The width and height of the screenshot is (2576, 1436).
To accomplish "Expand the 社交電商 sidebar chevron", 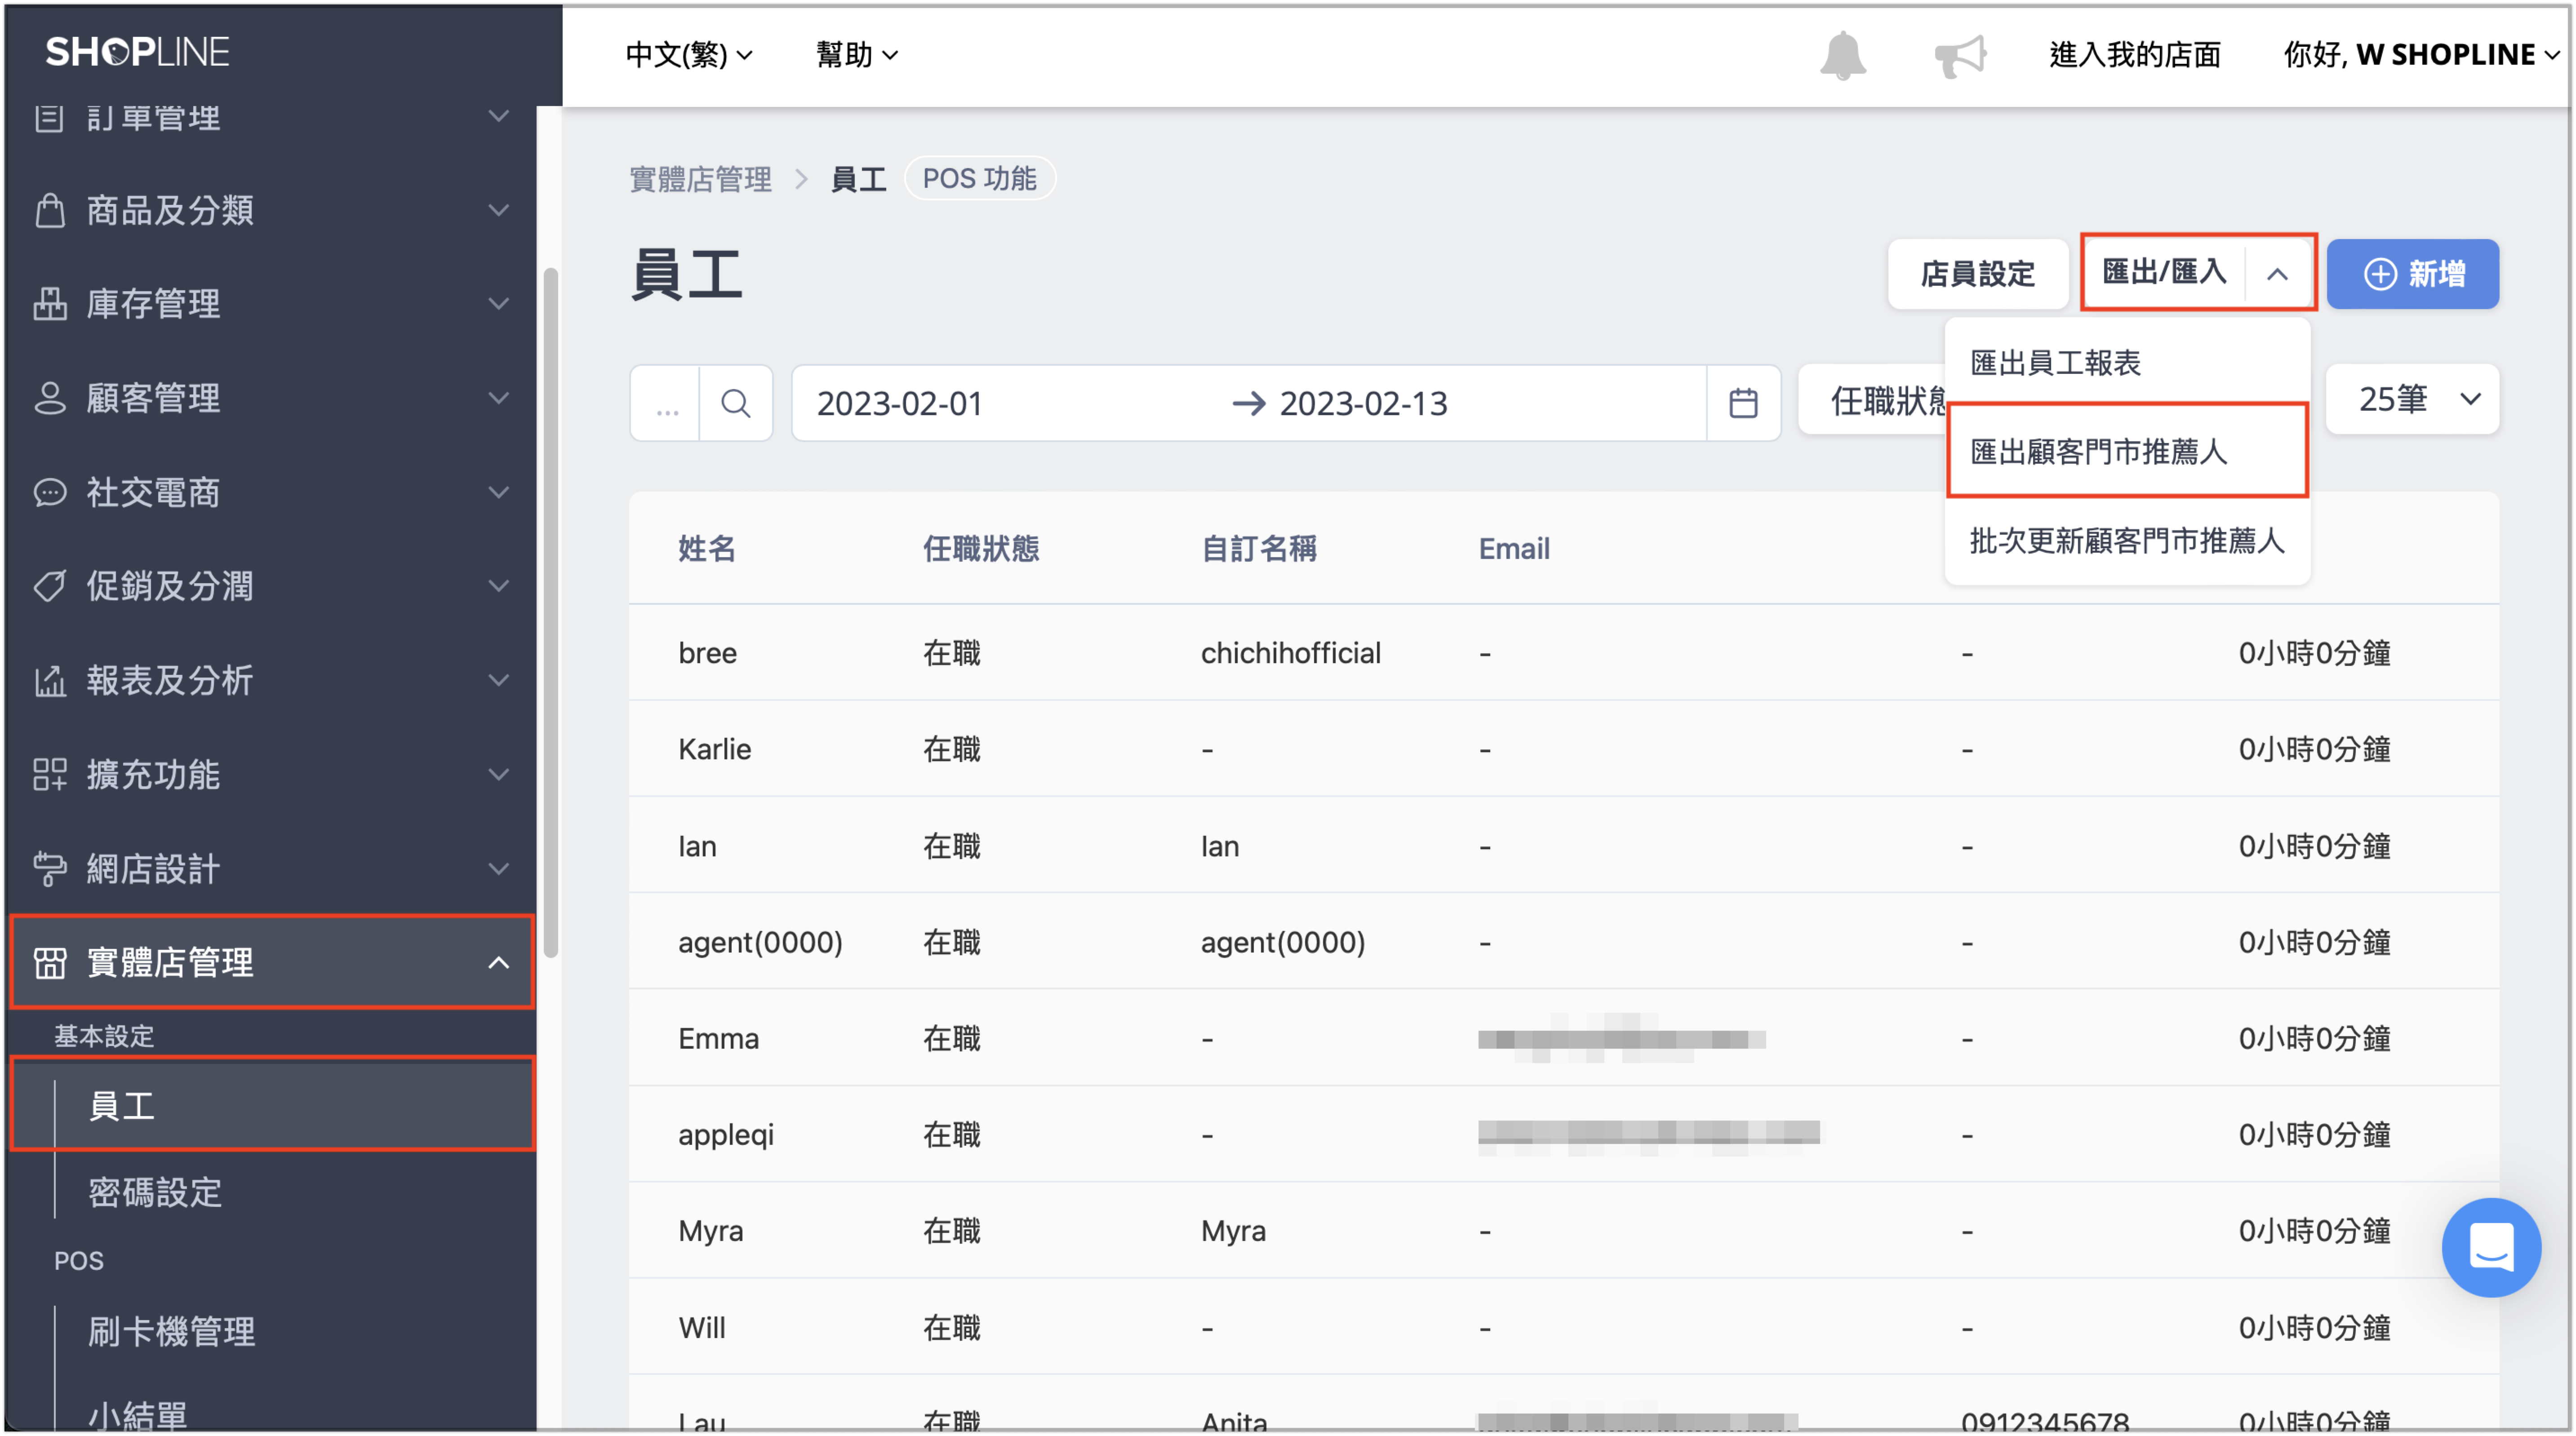I will pyautogui.click(x=498, y=492).
